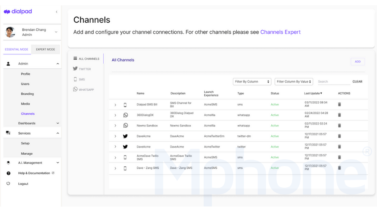Log out via the Logout label
This screenshot has height=212, width=377.
(x=23, y=184)
